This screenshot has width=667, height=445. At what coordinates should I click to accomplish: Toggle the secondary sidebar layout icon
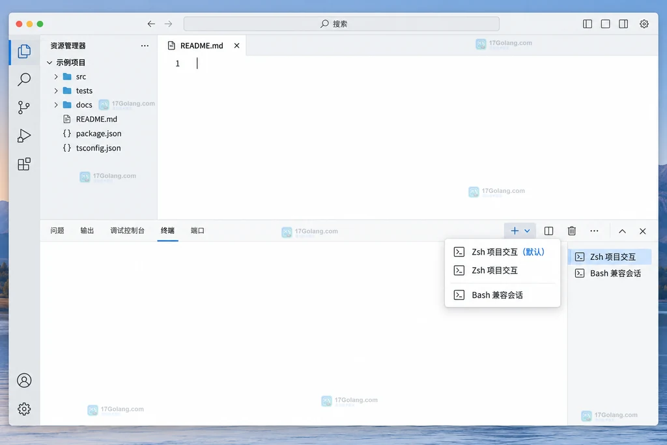point(623,24)
